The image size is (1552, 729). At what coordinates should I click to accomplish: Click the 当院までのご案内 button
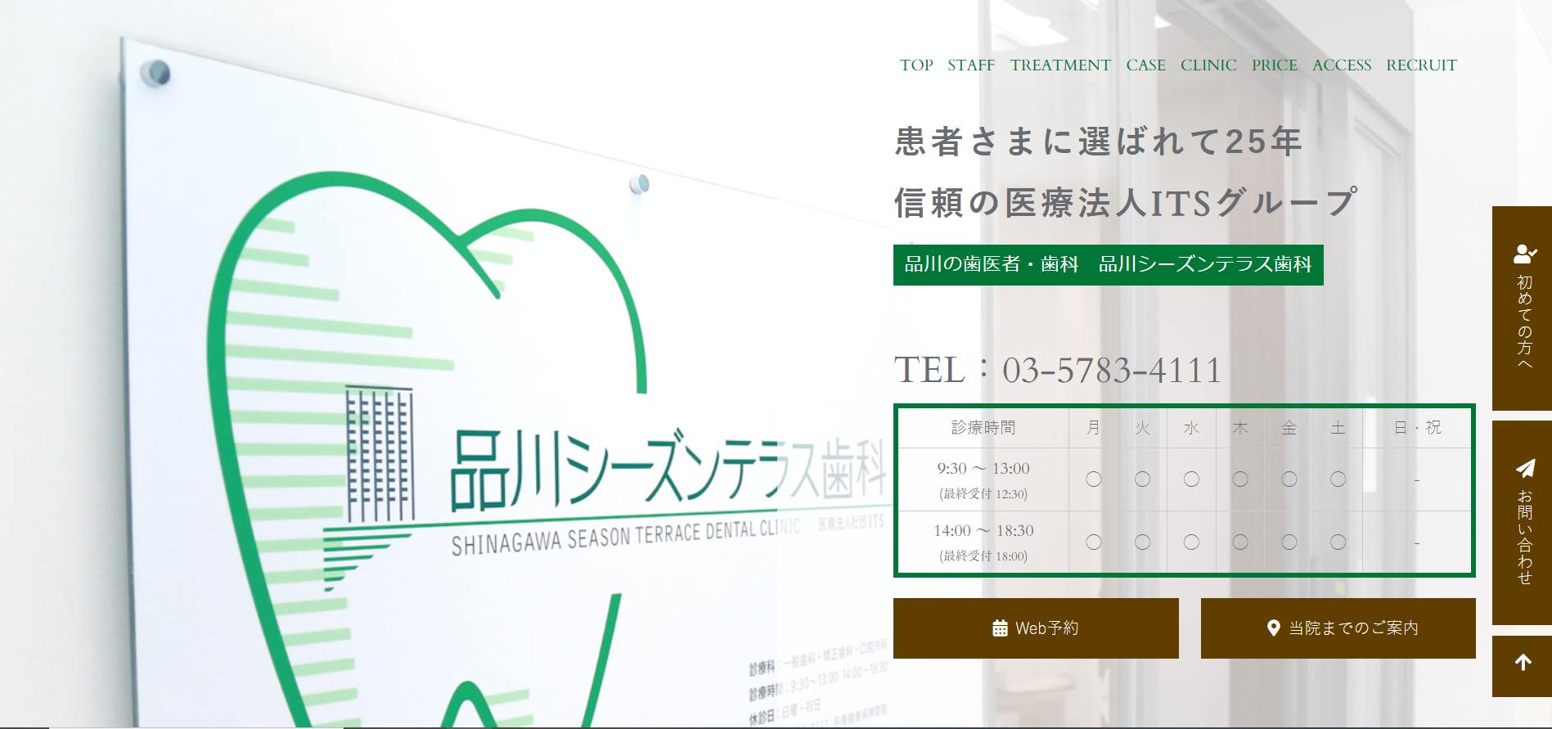pyautogui.click(x=1338, y=628)
